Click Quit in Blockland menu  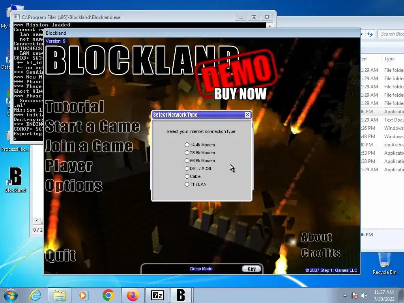tap(60, 255)
